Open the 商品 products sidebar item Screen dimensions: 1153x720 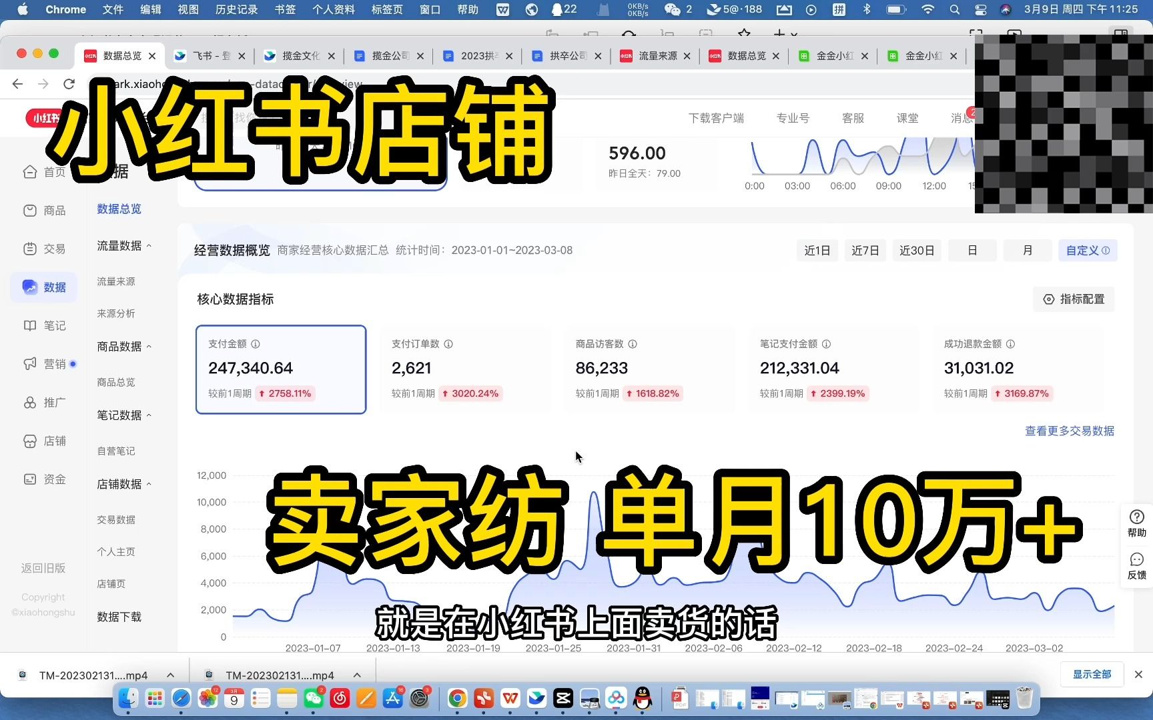(x=44, y=211)
